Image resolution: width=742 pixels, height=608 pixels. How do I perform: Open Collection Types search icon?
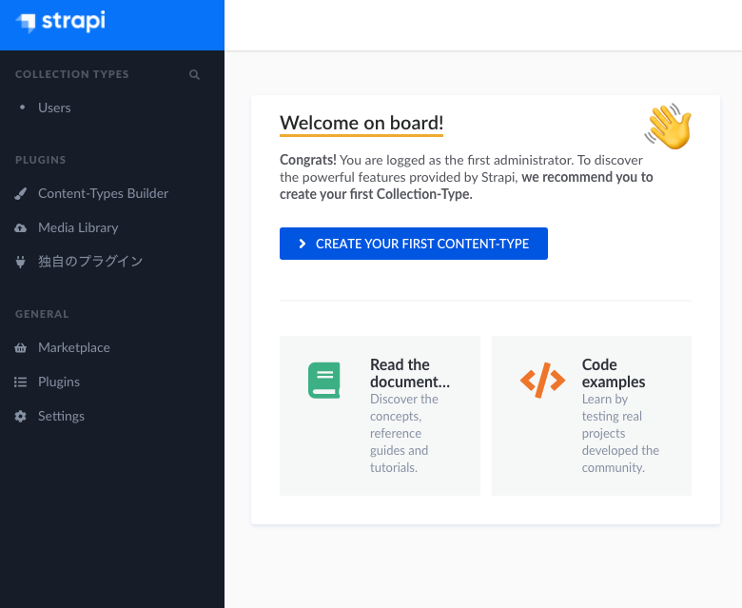[x=194, y=75]
